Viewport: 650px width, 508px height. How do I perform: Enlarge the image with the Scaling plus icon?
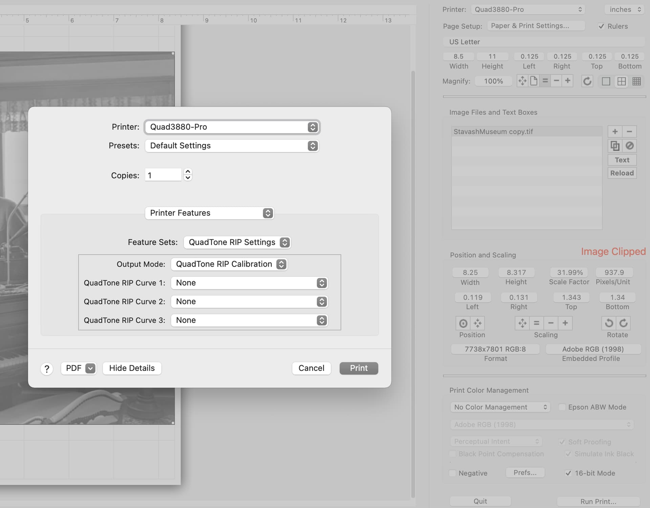[x=565, y=323]
